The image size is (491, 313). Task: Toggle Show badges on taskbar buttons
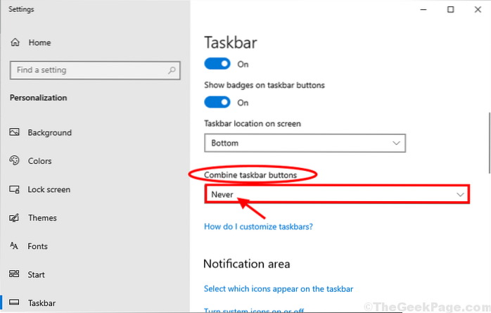tap(217, 102)
